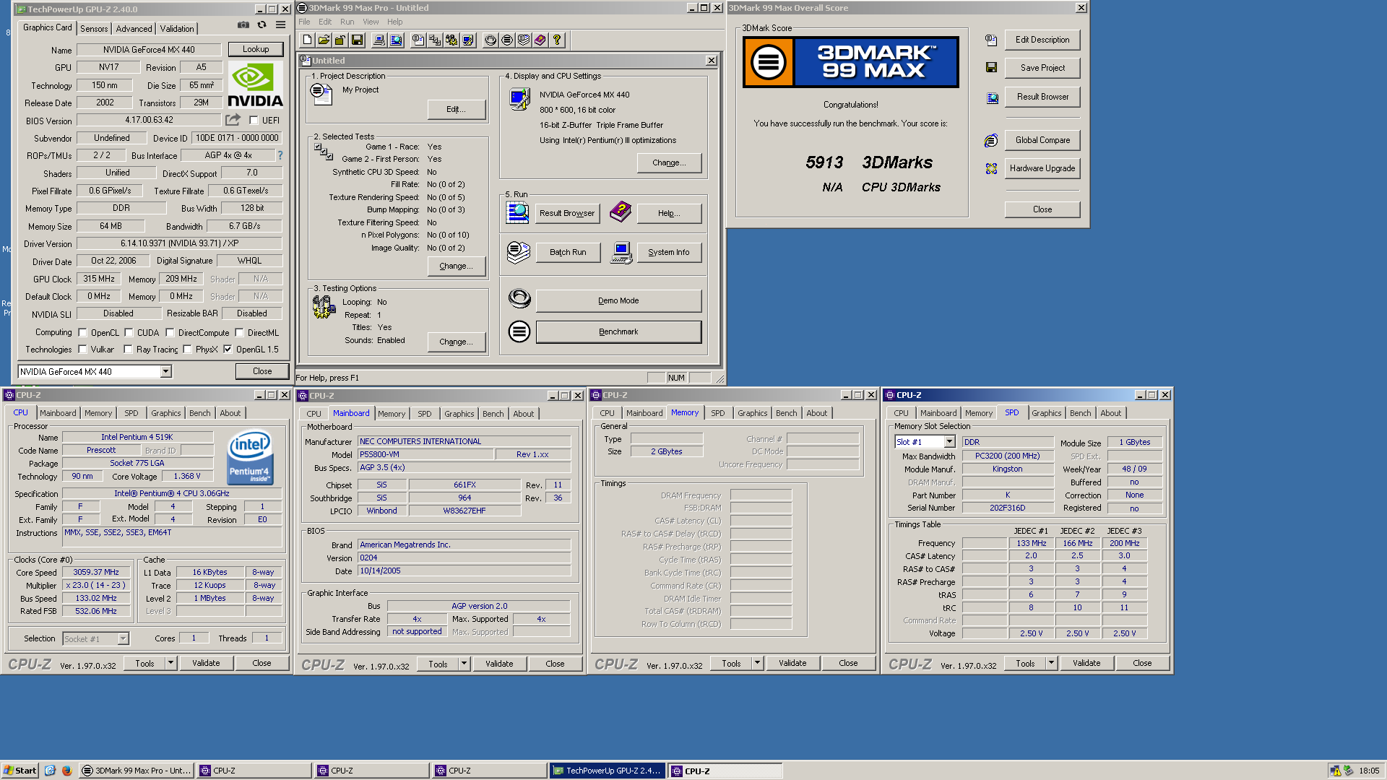Click the System Info button
The width and height of the screenshot is (1387, 780).
click(669, 253)
